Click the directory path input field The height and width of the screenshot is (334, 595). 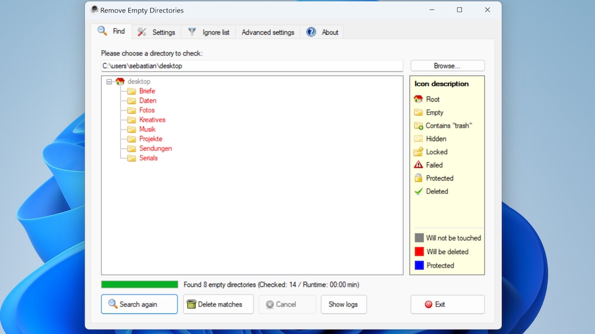(x=252, y=66)
